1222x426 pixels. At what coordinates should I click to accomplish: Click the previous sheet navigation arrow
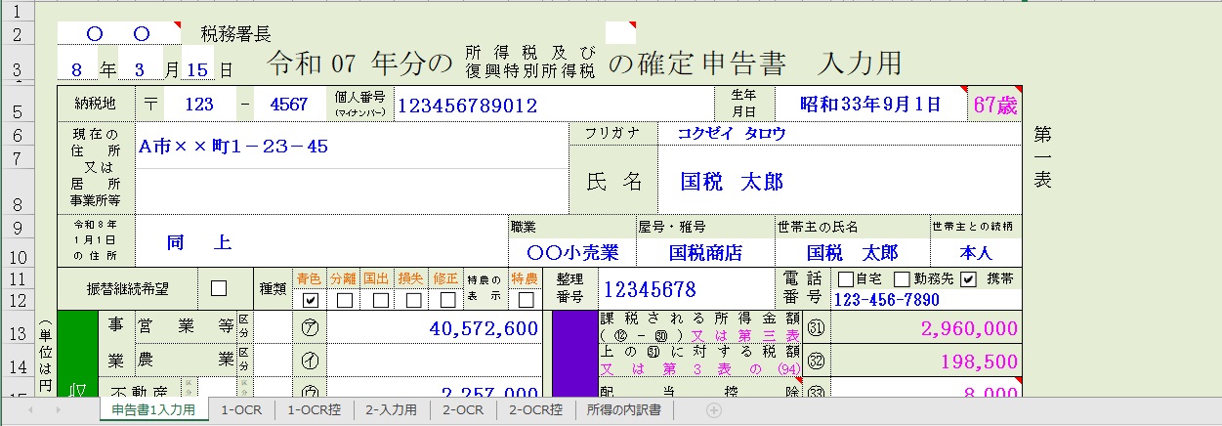pyautogui.click(x=29, y=410)
